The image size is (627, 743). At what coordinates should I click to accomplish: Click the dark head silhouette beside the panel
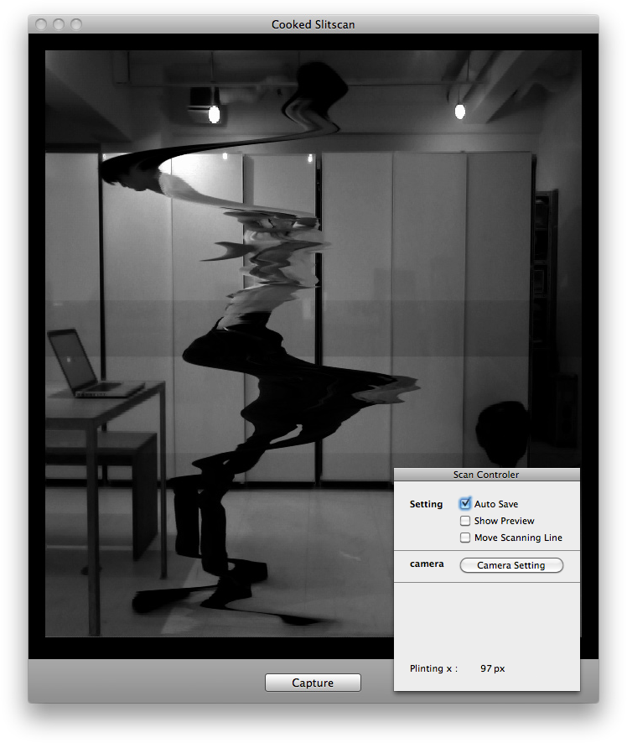coord(503,432)
